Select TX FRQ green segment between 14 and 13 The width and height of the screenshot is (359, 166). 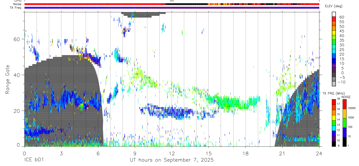coord(334,122)
